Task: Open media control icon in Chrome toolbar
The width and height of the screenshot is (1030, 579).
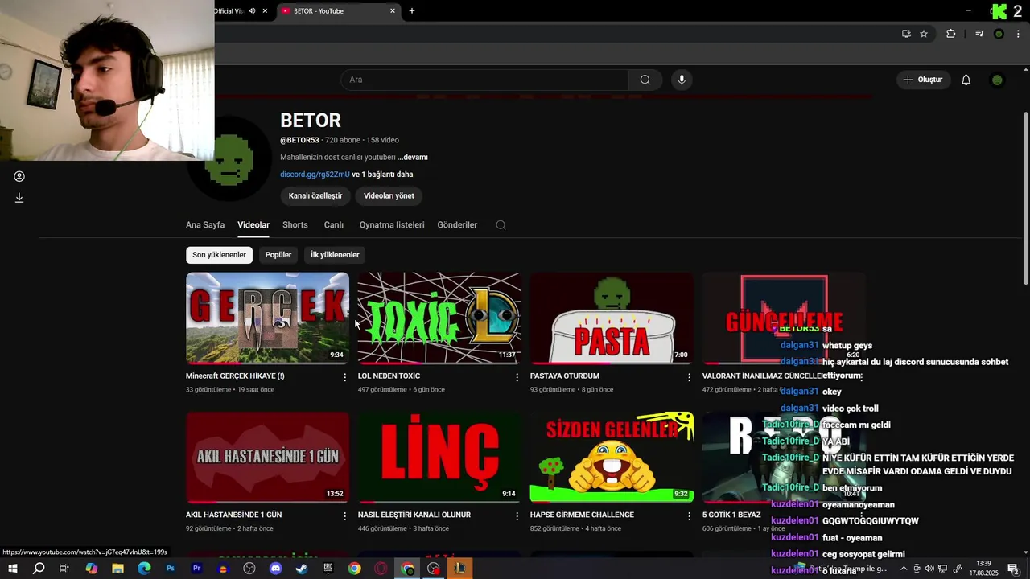Action: 979,34
